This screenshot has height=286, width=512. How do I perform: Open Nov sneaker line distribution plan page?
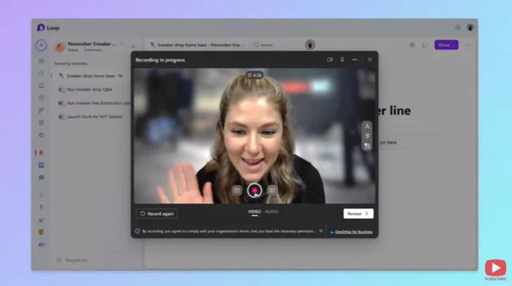coord(94,103)
